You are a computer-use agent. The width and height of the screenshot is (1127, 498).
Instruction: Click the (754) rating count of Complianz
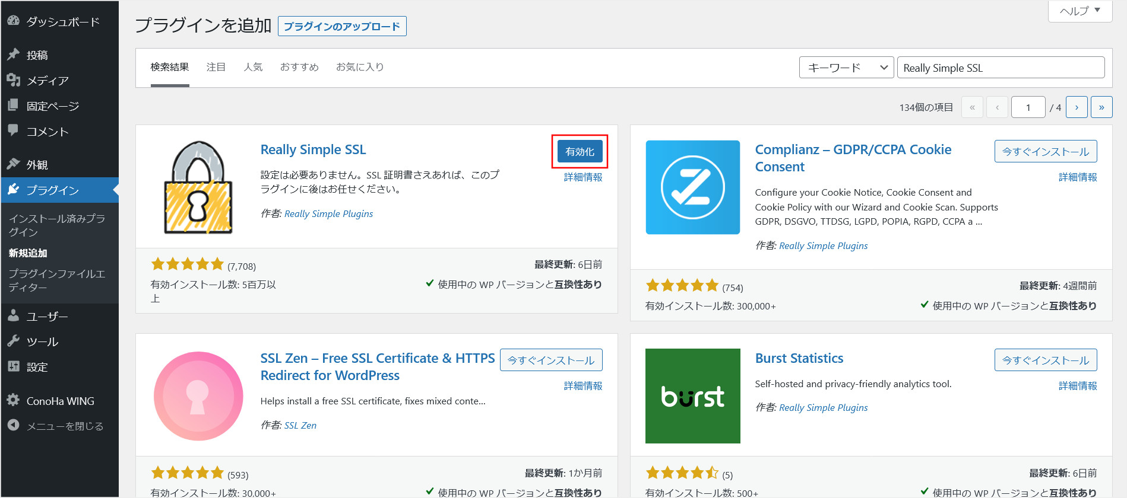point(732,288)
